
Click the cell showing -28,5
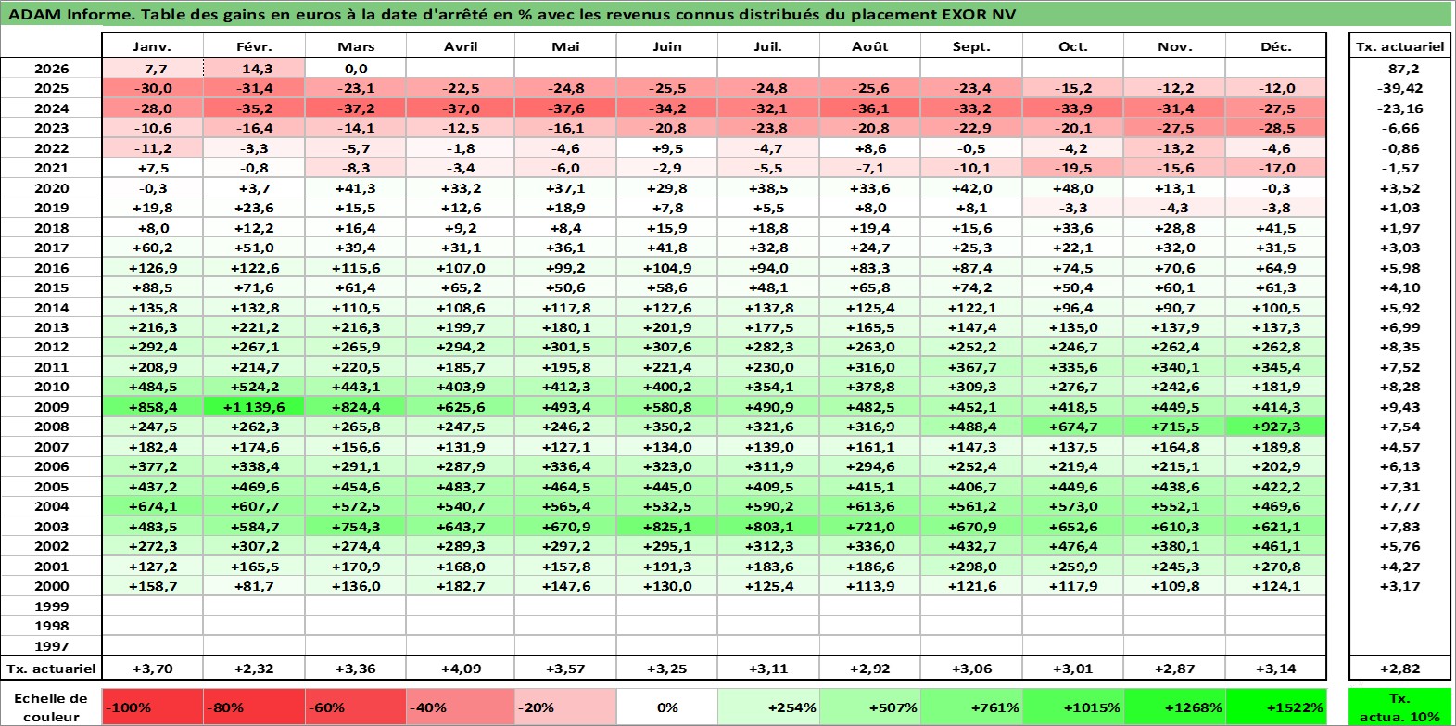1275,128
